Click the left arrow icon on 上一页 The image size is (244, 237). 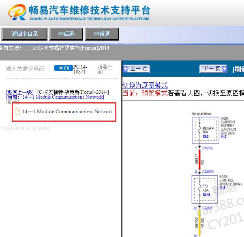pos(125,69)
